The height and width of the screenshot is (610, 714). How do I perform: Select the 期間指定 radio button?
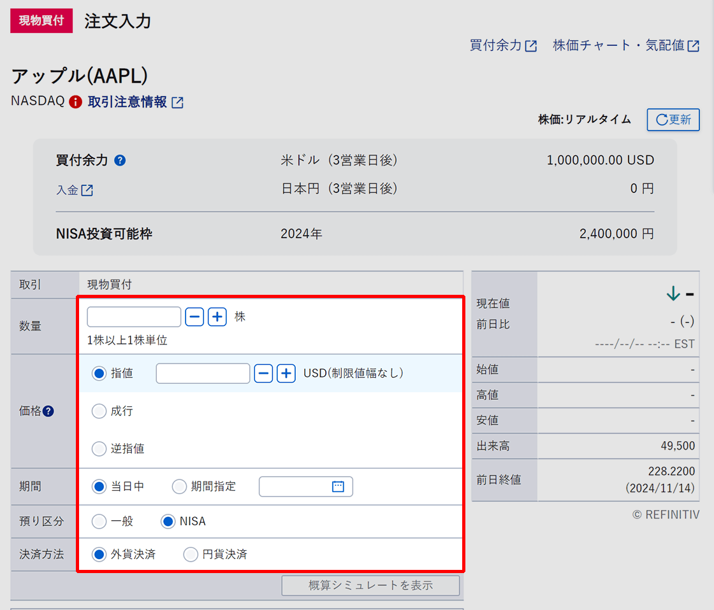(179, 486)
